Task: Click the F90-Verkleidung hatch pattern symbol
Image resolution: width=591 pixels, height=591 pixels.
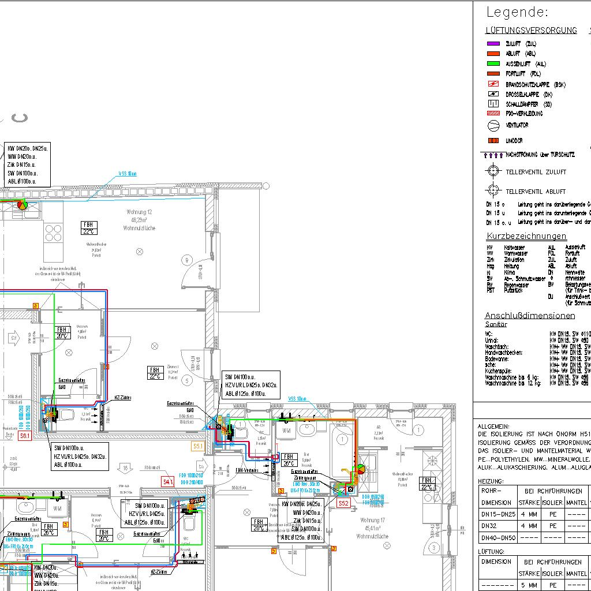Action: coord(493,114)
